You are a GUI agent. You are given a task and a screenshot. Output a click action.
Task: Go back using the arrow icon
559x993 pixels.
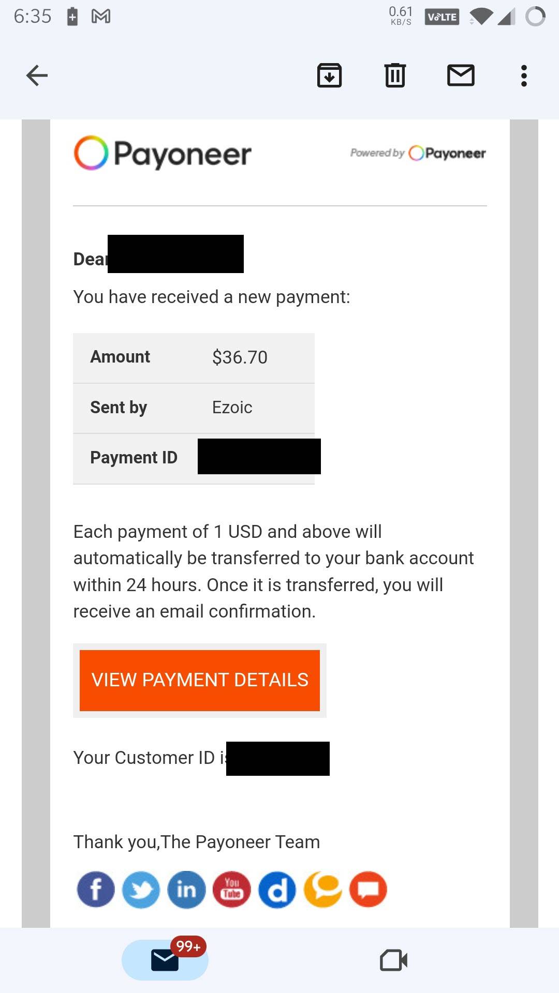click(x=37, y=76)
